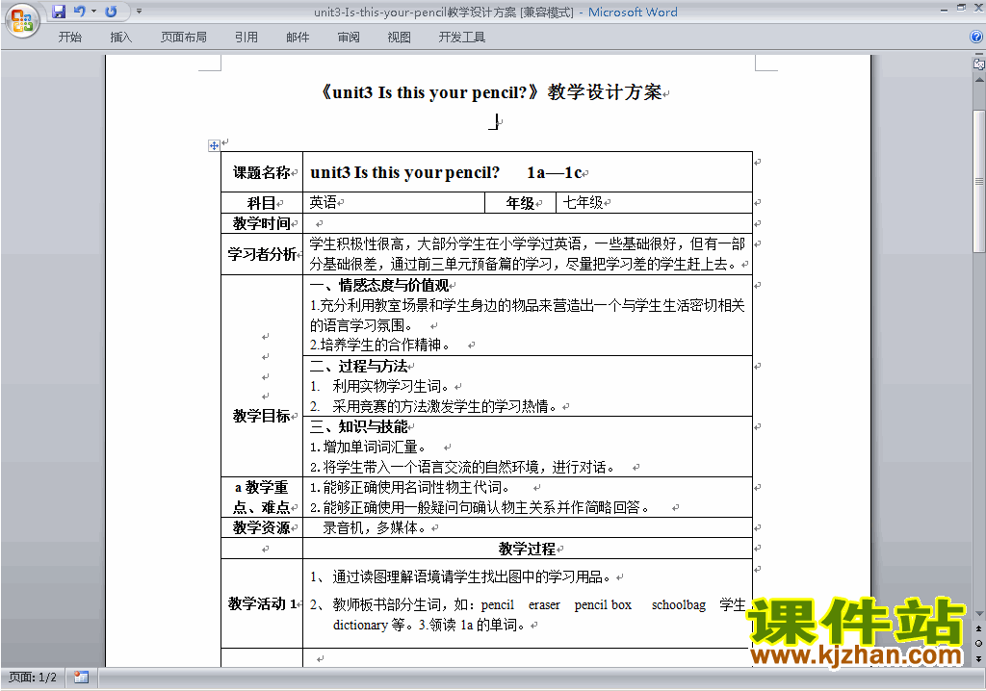Click the vertical scrollbar up arrow

tap(979, 80)
